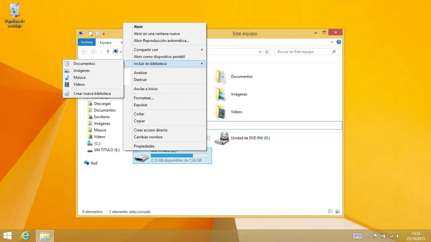The image size is (431, 242).
Task: Open the quick access toolbar customize dropdown
Action: tap(104, 34)
